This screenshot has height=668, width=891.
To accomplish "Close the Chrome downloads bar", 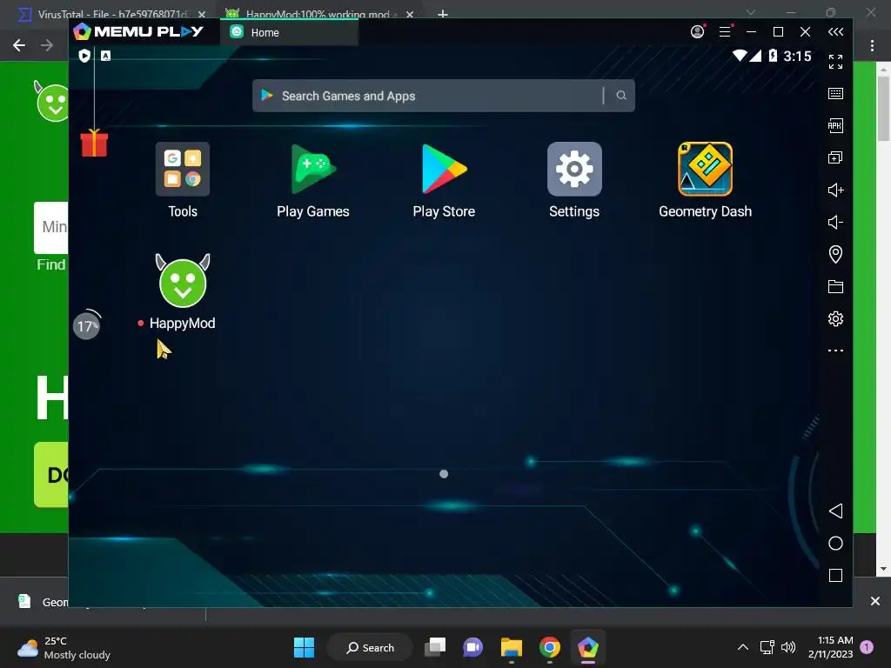I will coord(875,601).
